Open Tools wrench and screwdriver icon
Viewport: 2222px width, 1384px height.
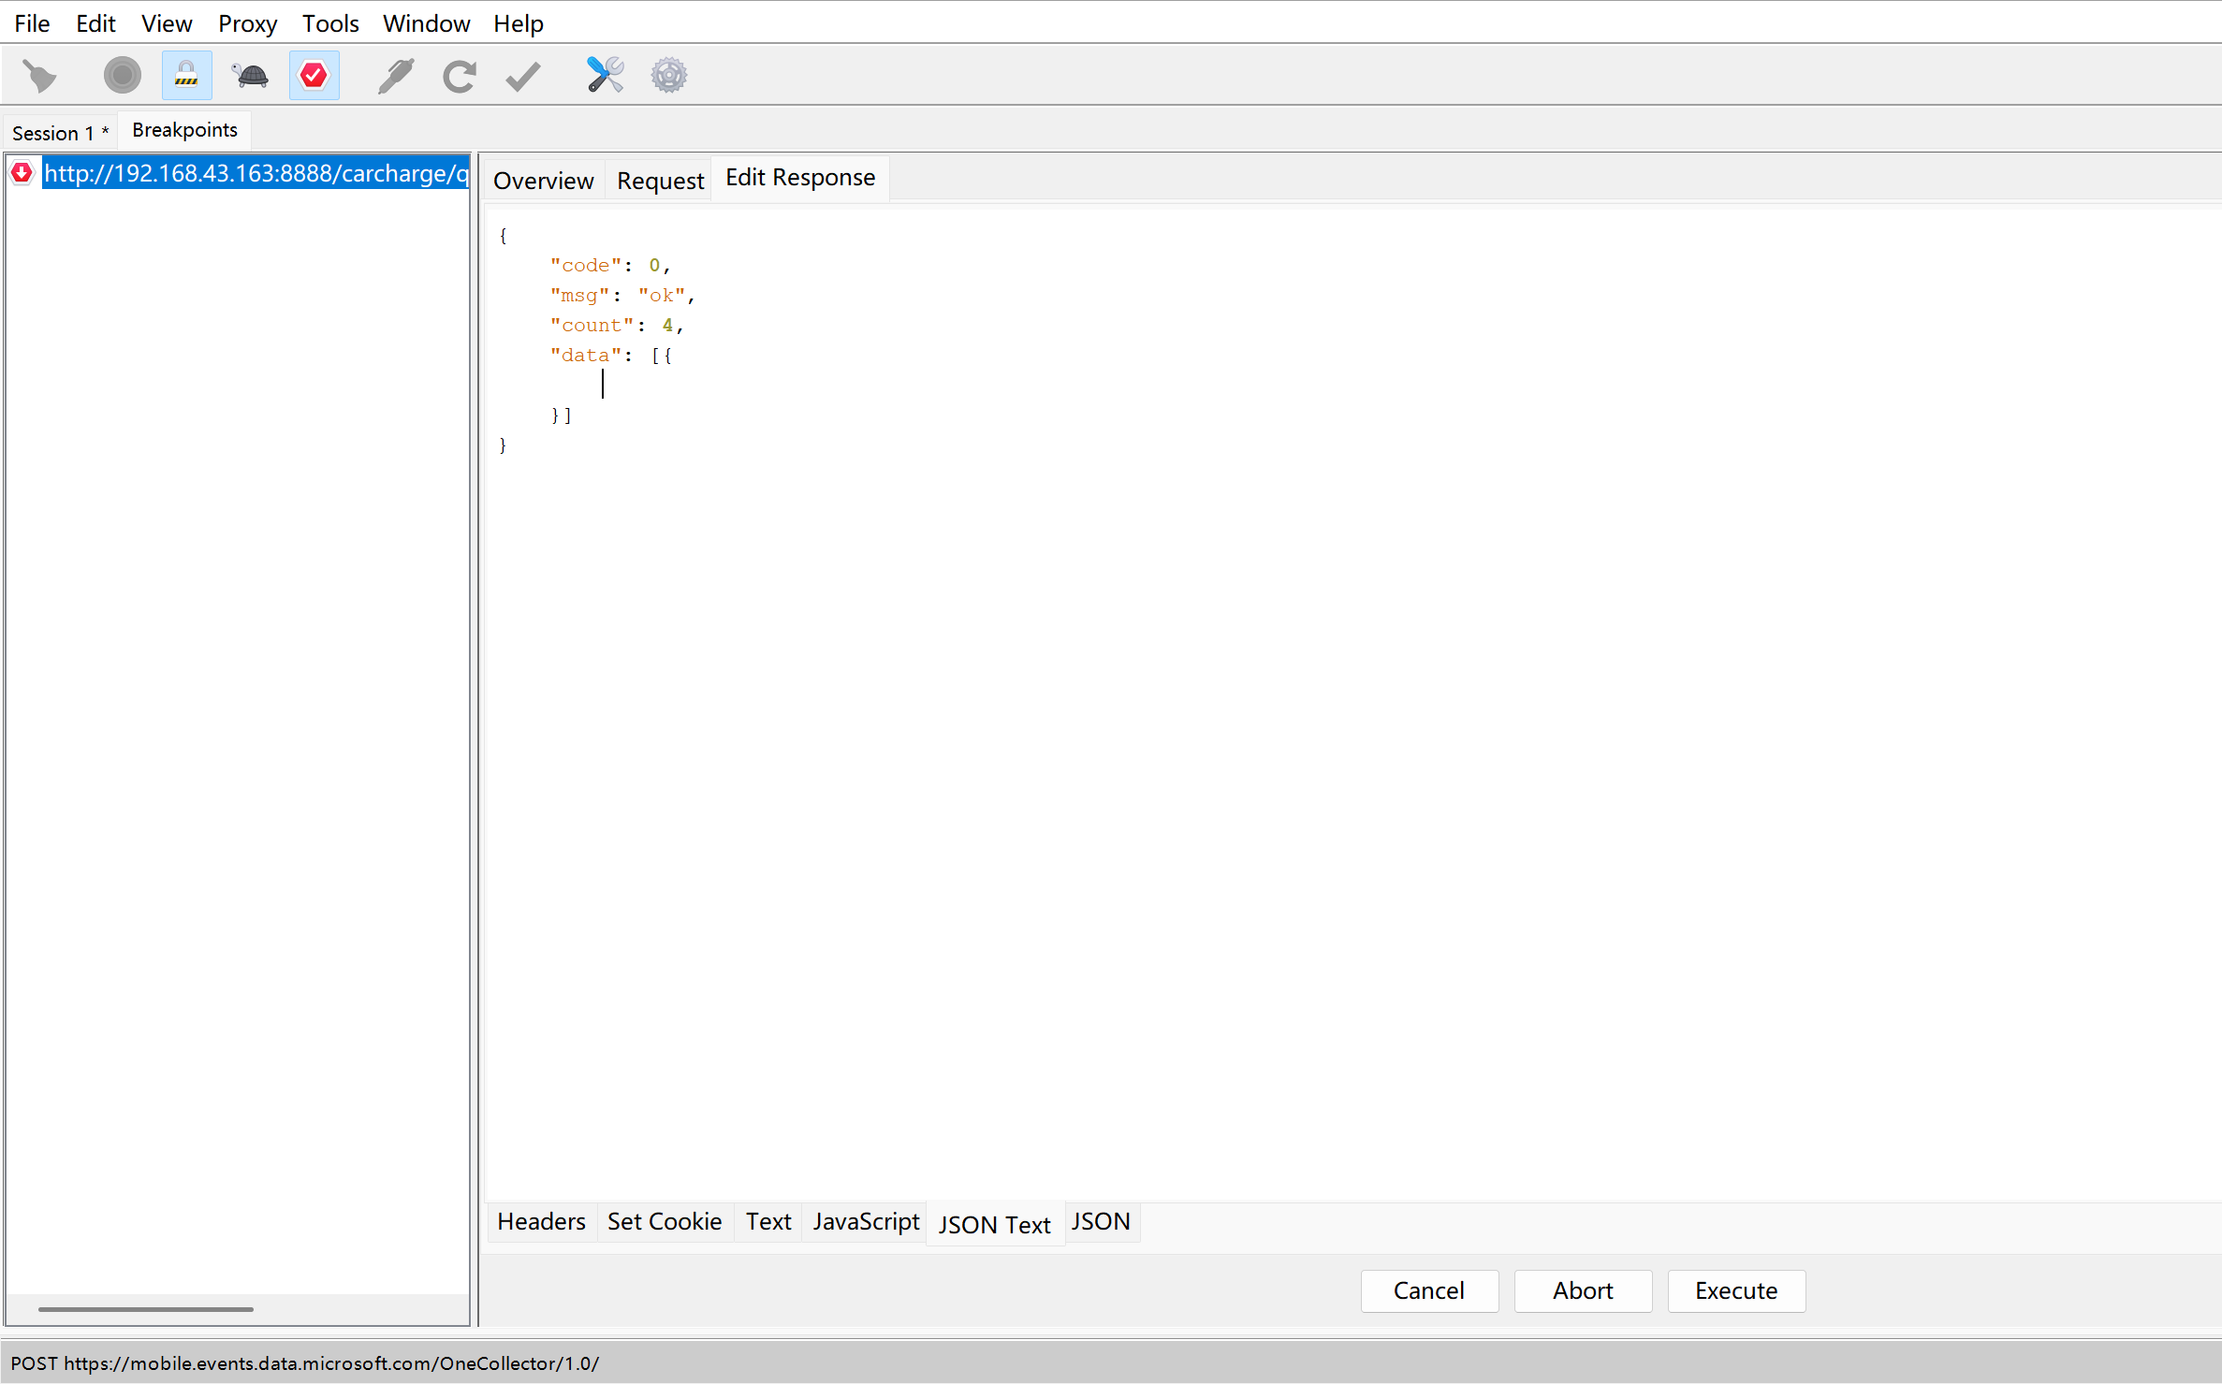(606, 76)
